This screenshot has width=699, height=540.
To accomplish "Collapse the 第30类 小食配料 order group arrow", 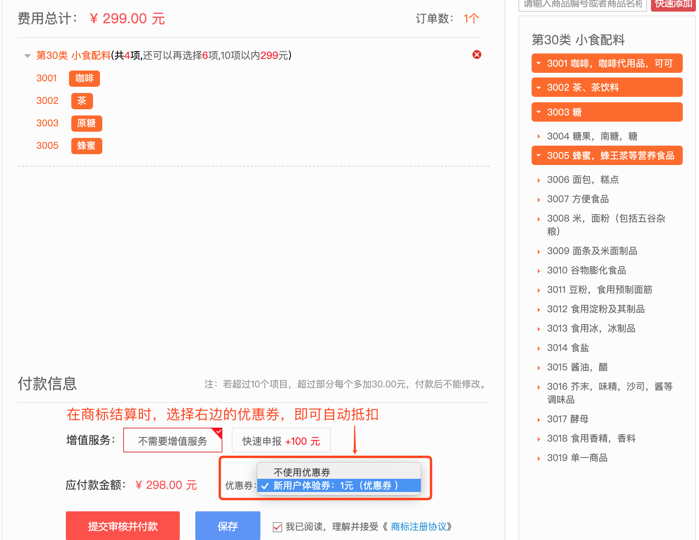I will pyautogui.click(x=28, y=56).
